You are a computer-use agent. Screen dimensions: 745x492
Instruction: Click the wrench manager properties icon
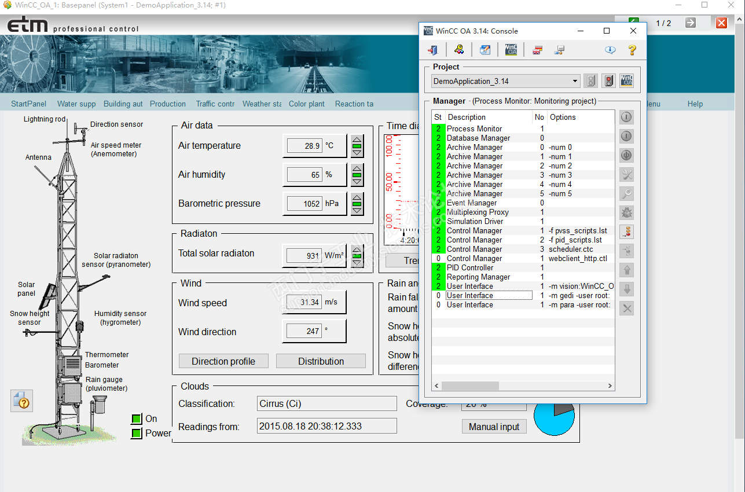click(626, 174)
